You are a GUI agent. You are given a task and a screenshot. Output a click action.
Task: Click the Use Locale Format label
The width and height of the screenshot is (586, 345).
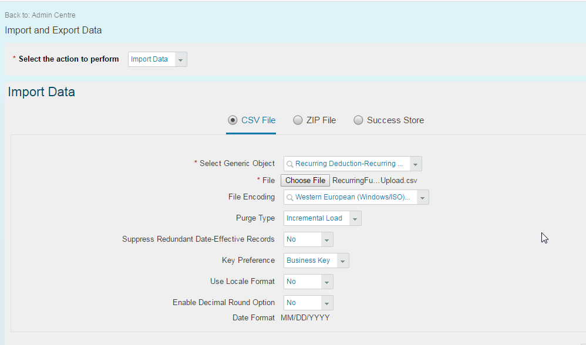(242, 281)
